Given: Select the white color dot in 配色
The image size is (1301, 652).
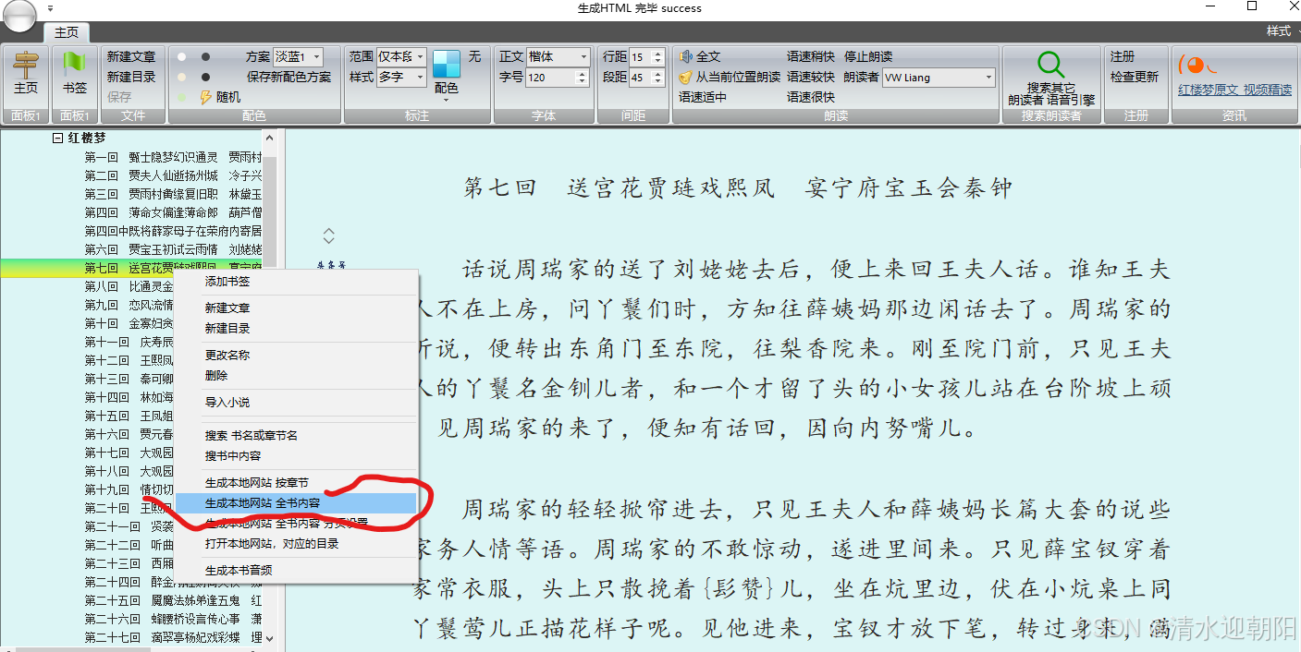Looking at the screenshot, I should pos(182,56).
